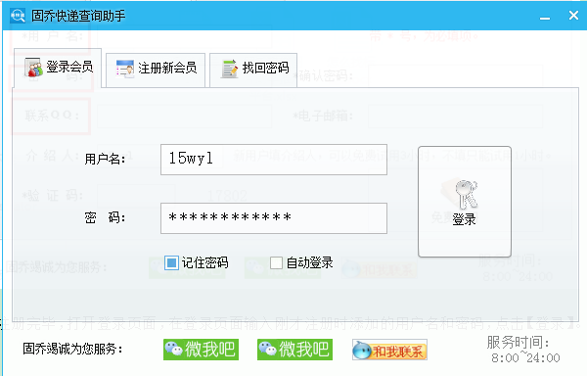Image resolution: width=587 pixels, height=376 pixels.
Task: Click the 密码 password field
Action: pos(274,218)
